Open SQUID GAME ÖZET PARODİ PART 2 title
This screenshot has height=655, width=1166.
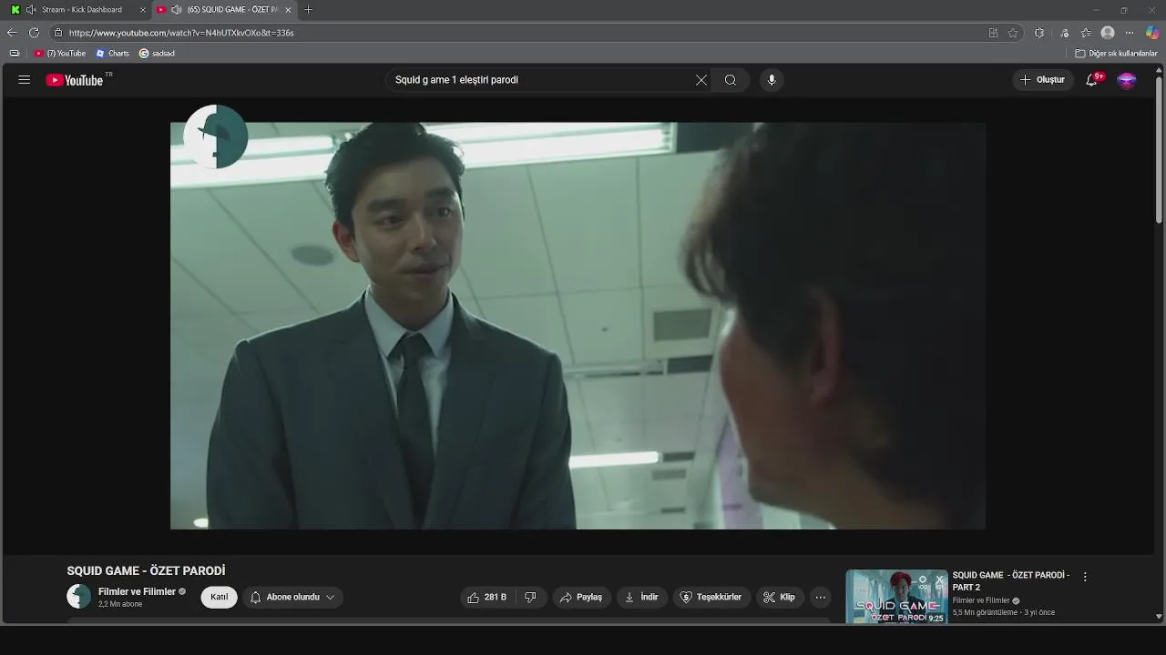pos(1011,581)
